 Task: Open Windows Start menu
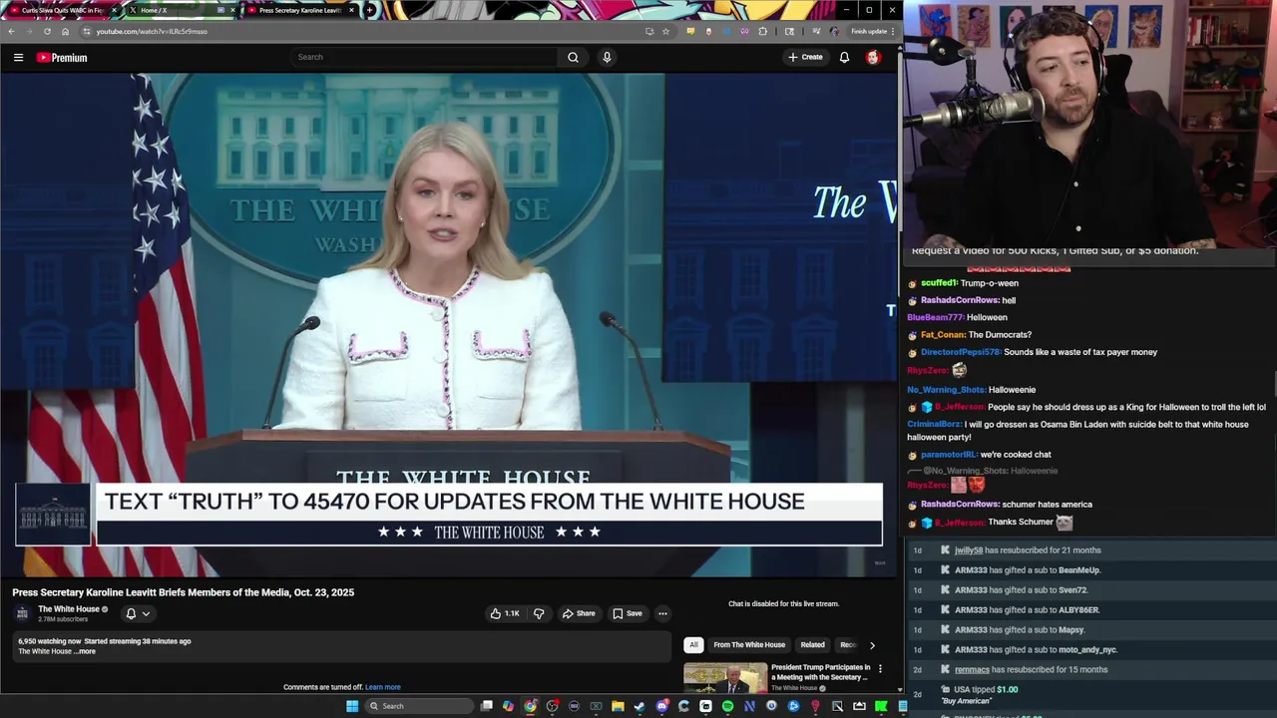pos(351,706)
